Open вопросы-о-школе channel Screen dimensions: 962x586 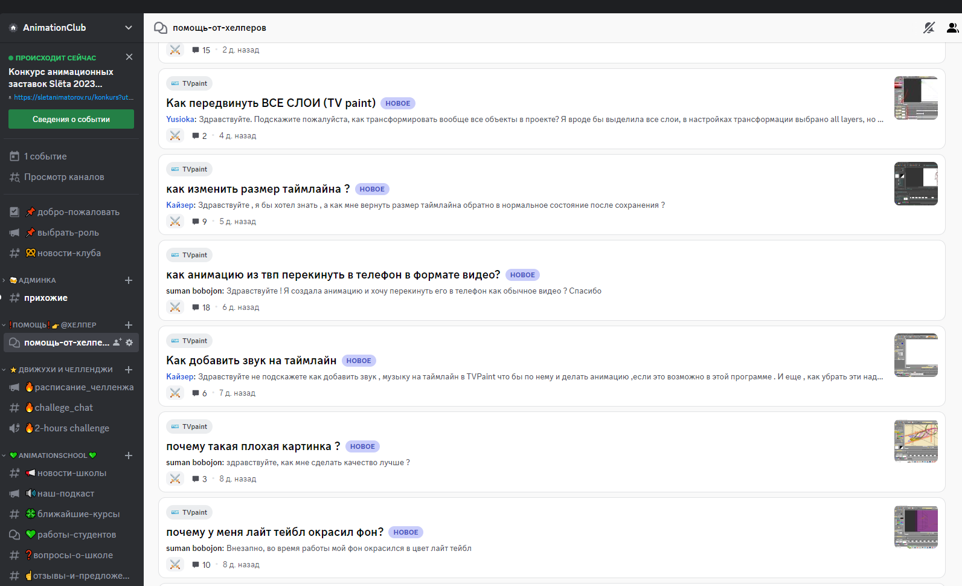(71, 555)
